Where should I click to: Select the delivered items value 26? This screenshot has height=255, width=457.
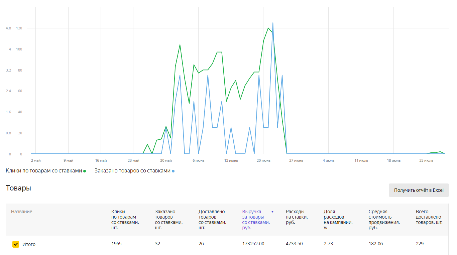[201, 244]
